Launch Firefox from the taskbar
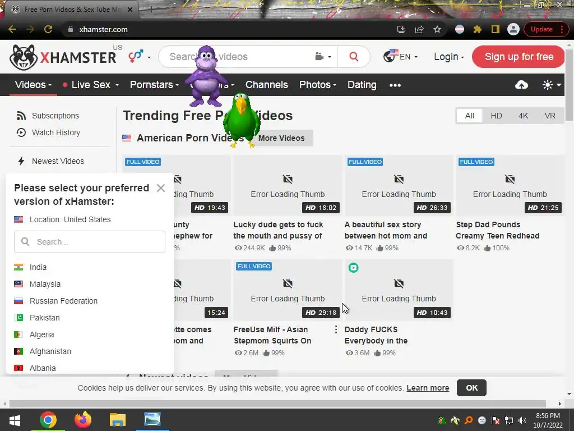 (83, 420)
